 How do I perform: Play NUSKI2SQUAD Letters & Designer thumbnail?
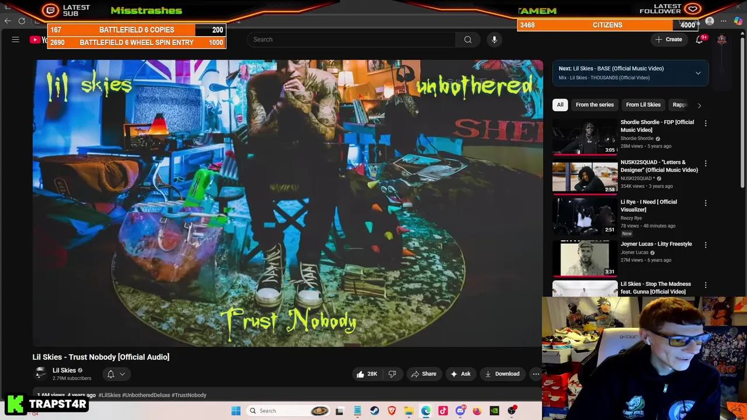[x=585, y=177]
